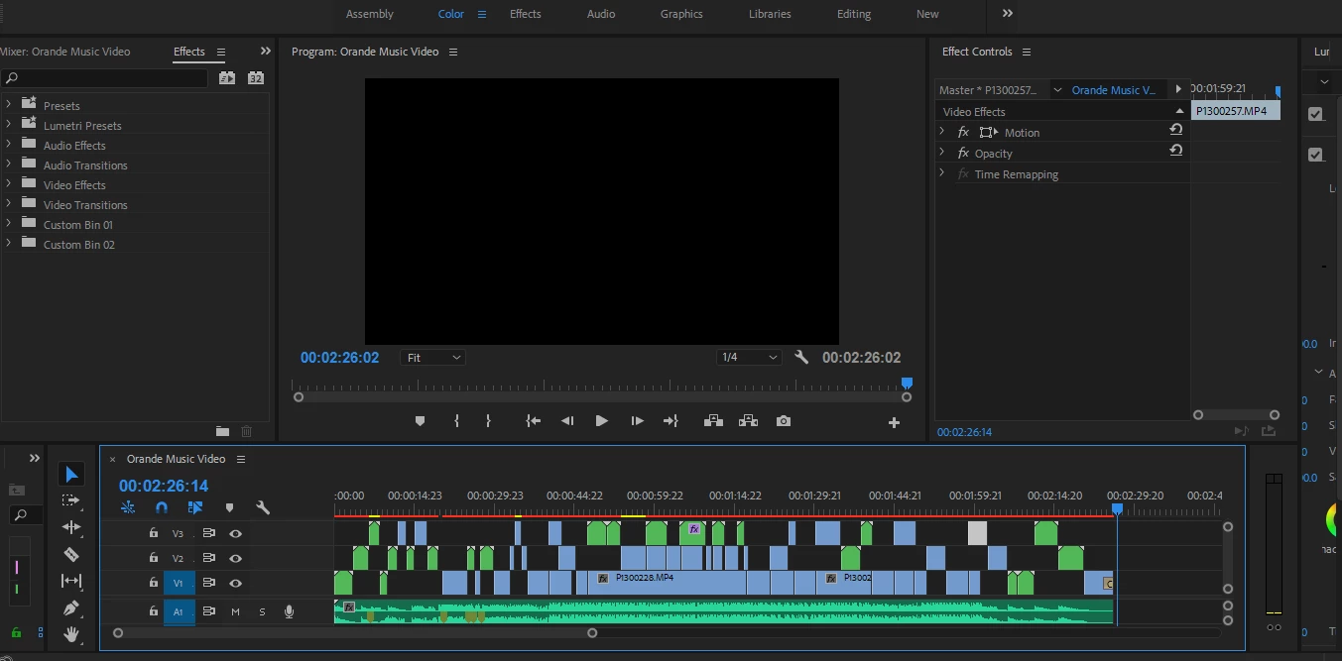Screen dimensions: 1342x661
Task: Create new custom bin in Effects panel
Action: 222,431
